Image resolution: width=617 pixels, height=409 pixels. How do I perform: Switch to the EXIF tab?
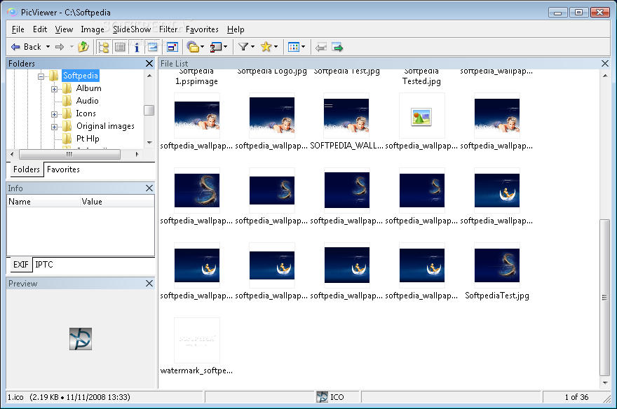coord(21,265)
